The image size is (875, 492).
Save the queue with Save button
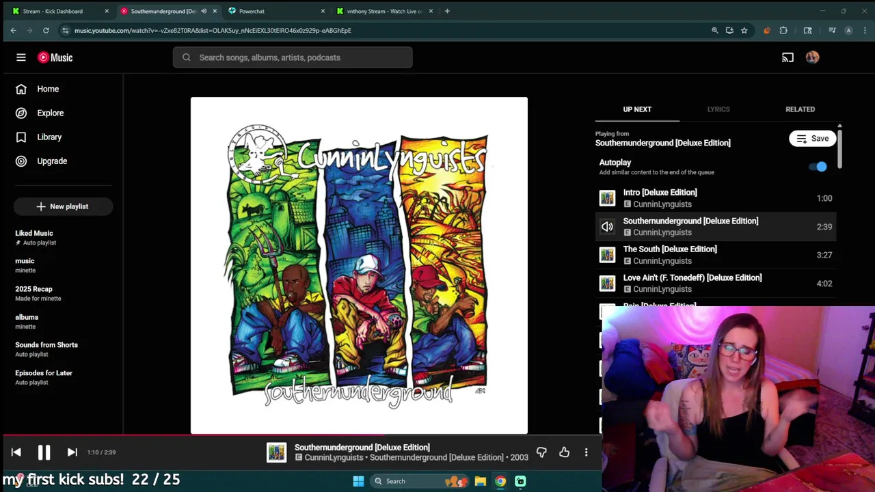tap(812, 139)
